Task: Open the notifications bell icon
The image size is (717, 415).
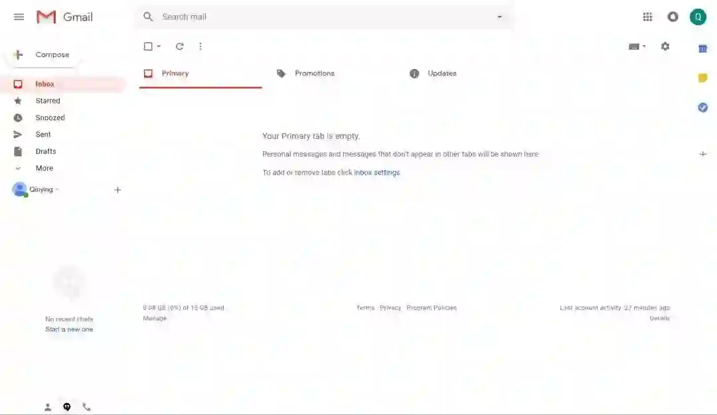Action: (x=673, y=17)
